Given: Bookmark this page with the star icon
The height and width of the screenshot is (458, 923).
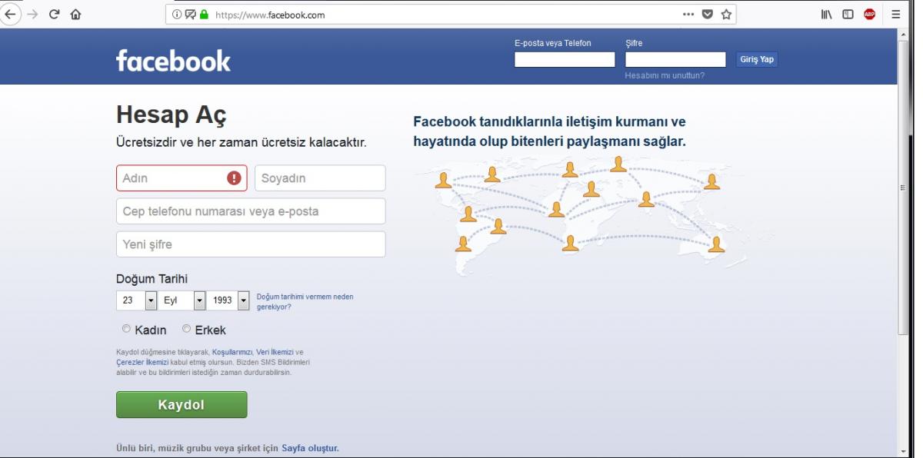Looking at the screenshot, I should click(726, 14).
